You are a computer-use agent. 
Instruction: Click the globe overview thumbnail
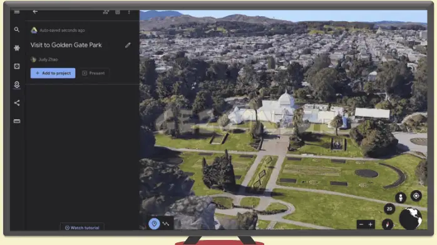(x=411, y=219)
